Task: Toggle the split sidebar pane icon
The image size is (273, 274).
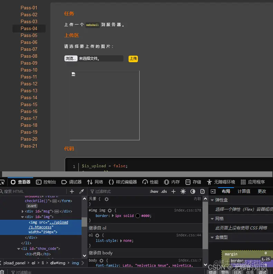Action: click(x=213, y=191)
